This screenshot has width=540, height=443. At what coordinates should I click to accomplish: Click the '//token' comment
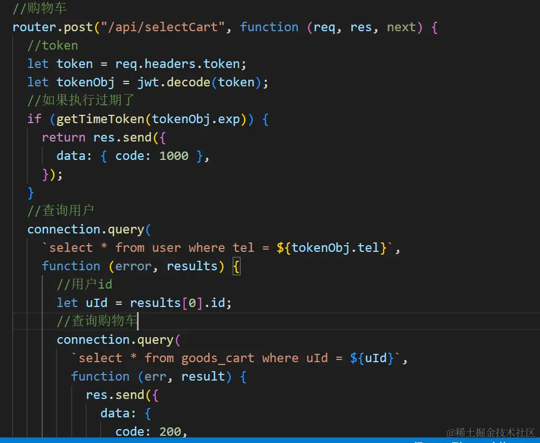53,46
